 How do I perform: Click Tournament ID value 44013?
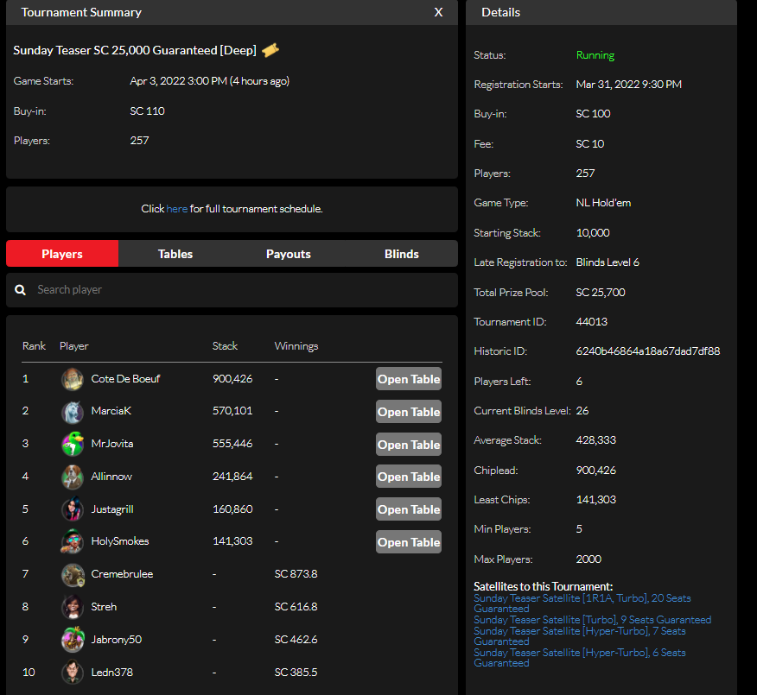[x=591, y=322]
